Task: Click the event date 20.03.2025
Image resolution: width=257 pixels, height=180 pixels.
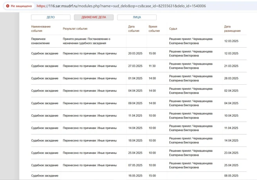Action: 135,53
